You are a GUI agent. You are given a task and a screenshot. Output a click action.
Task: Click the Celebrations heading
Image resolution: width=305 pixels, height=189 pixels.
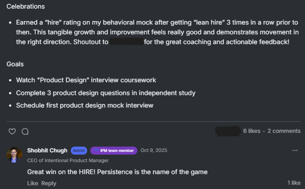pyautogui.click(x=25, y=6)
